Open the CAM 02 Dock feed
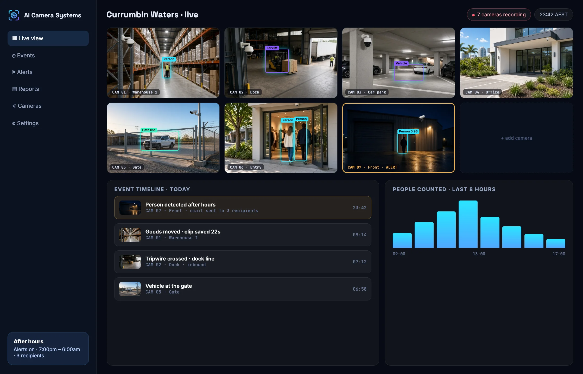This screenshot has width=583, height=374. click(x=281, y=63)
